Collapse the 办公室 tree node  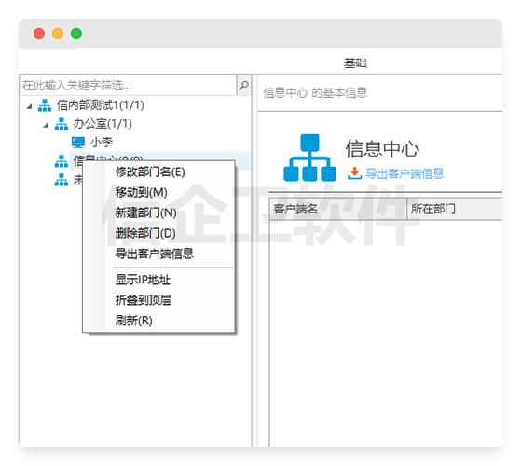coord(47,125)
